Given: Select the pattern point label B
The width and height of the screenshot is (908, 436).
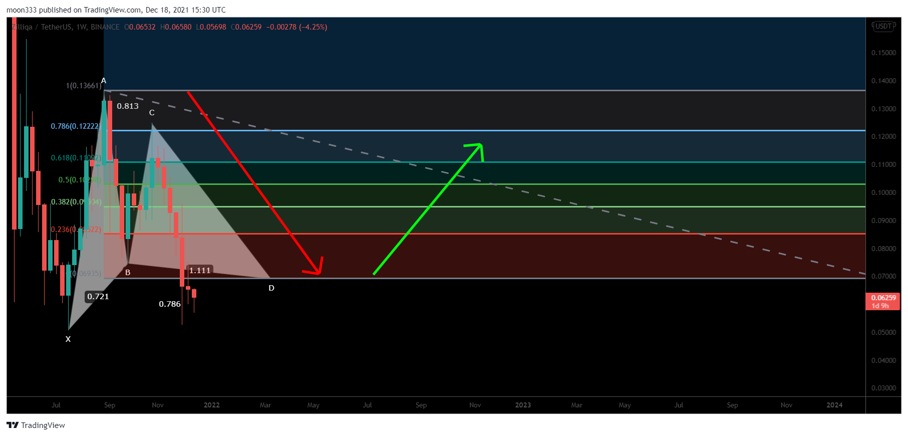Looking at the screenshot, I should pos(128,273).
